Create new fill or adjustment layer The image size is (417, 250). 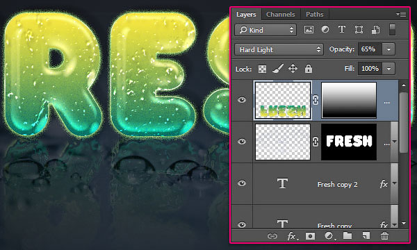[x=329, y=236]
